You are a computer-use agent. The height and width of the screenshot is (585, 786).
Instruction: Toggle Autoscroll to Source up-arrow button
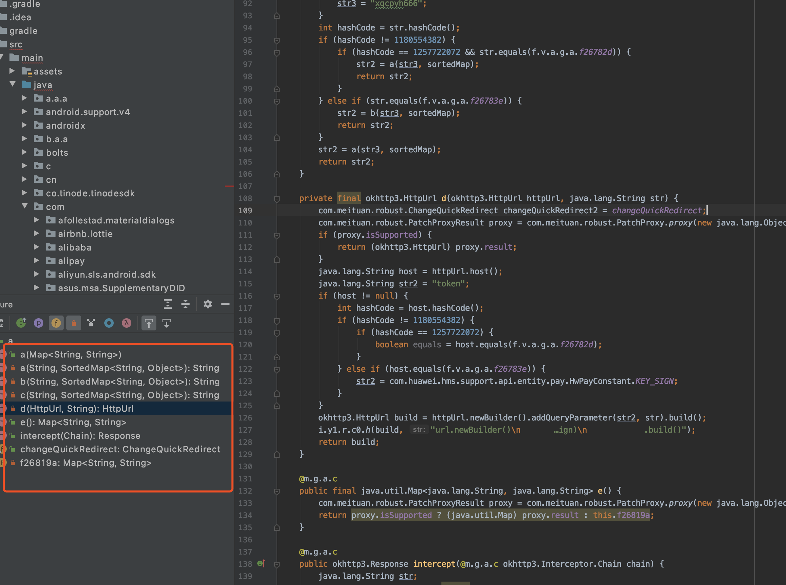pyautogui.click(x=149, y=323)
